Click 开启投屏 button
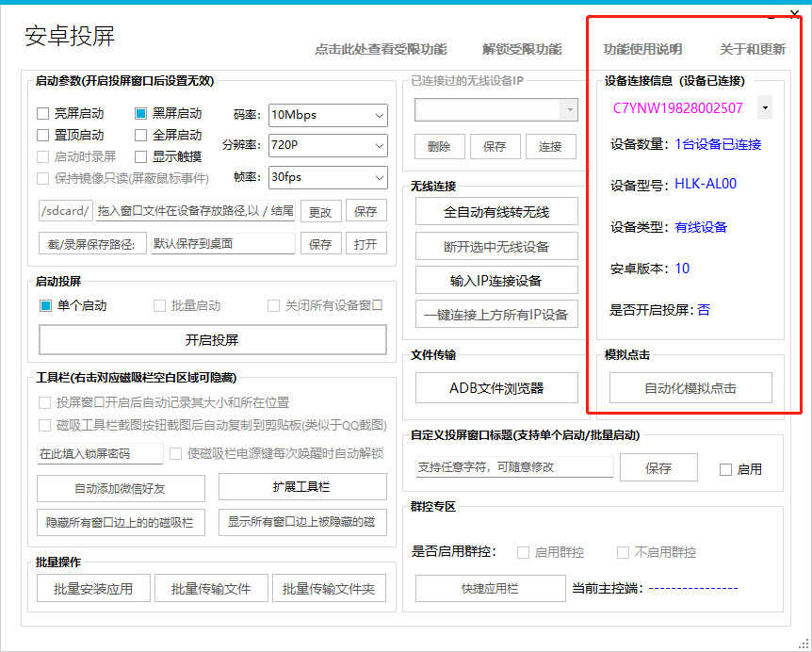812x652 pixels. click(212, 340)
